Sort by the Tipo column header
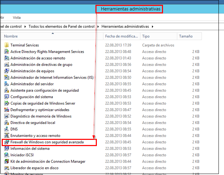The image size is (224, 175). [x=159, y=36]
